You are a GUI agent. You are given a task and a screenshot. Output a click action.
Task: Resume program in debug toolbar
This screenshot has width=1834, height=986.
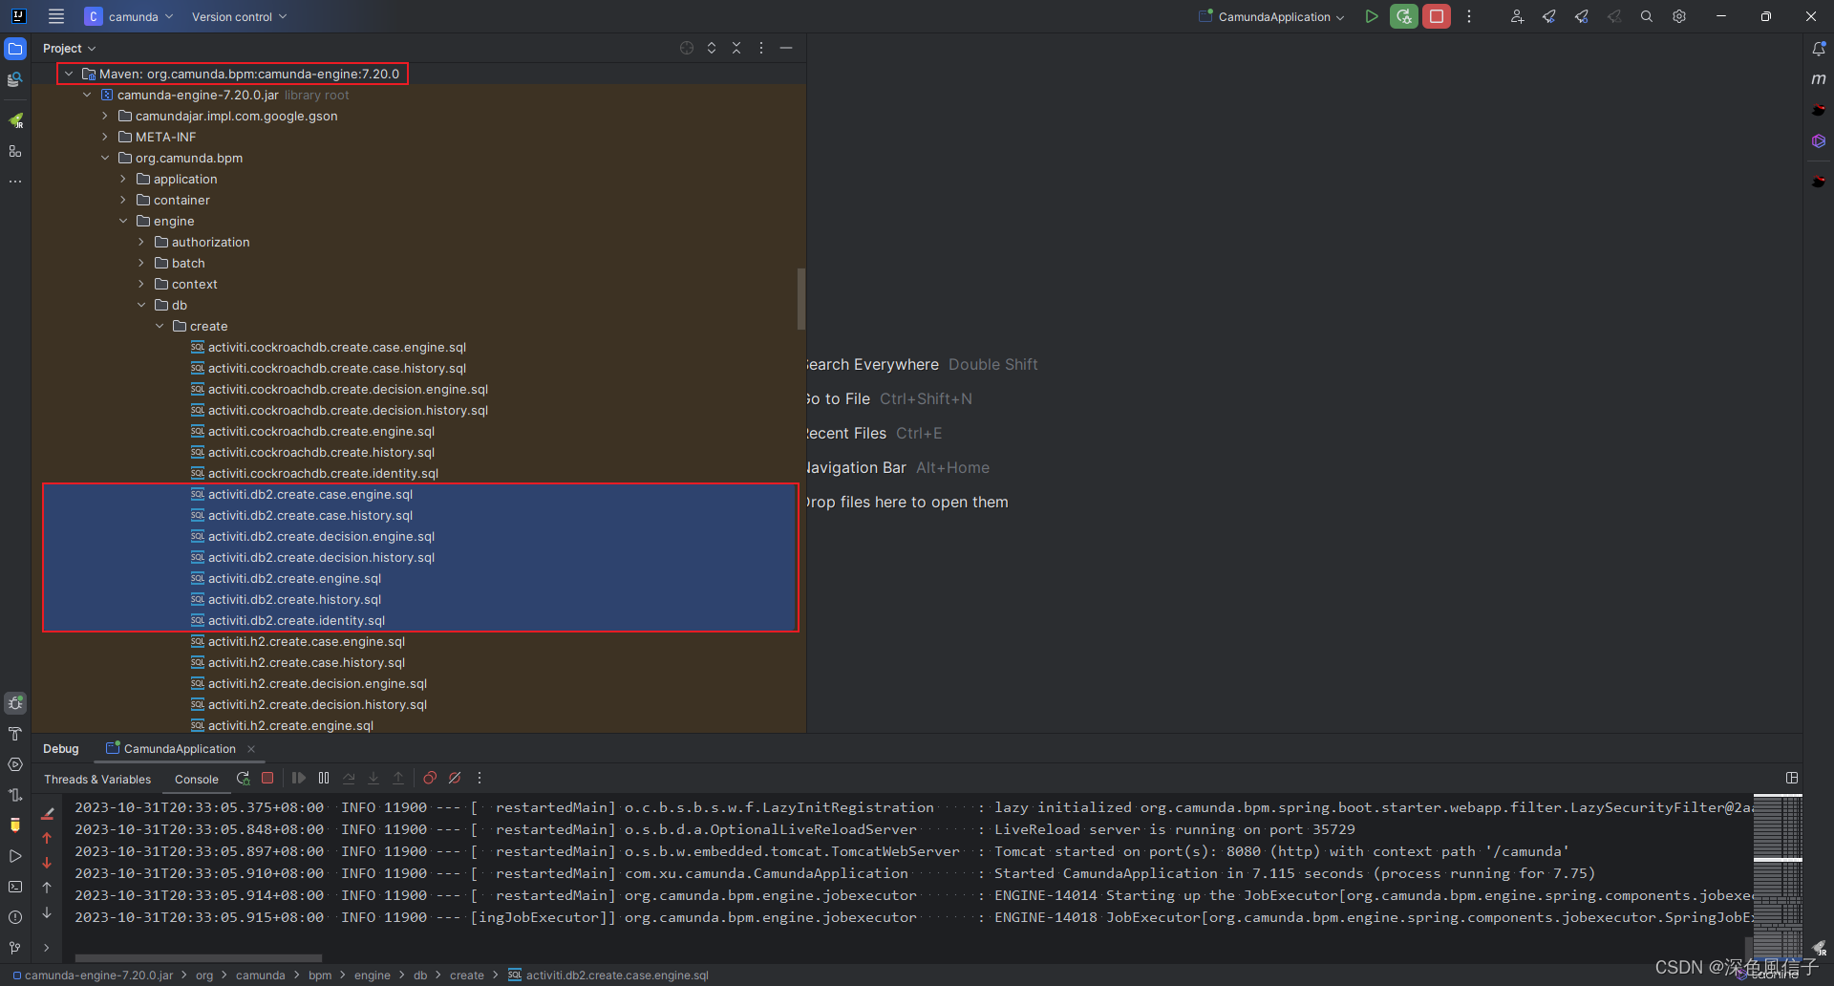299,778
